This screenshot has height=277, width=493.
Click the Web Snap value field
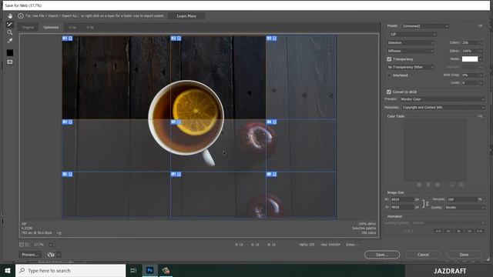tap(470, 75)
